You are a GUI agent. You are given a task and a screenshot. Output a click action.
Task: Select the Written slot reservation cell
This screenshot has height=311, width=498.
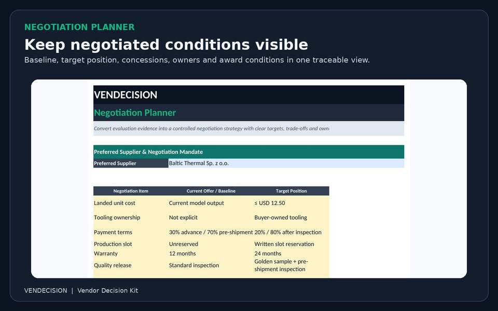click(x=291, y=244)
